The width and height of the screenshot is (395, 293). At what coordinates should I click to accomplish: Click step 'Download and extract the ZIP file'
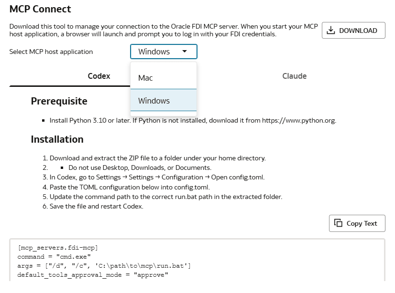click(158, 158)
